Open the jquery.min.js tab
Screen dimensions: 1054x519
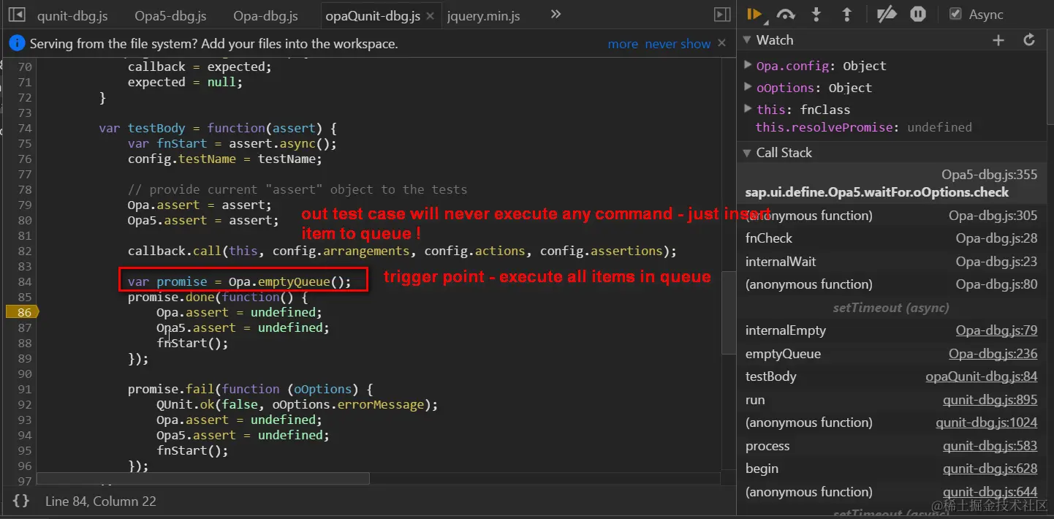[x=483, y=15]
